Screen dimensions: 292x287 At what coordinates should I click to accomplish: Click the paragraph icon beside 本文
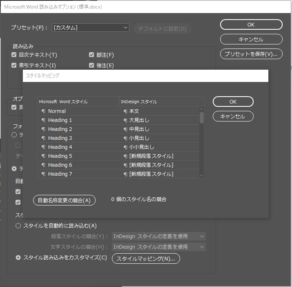coord(125,112)
